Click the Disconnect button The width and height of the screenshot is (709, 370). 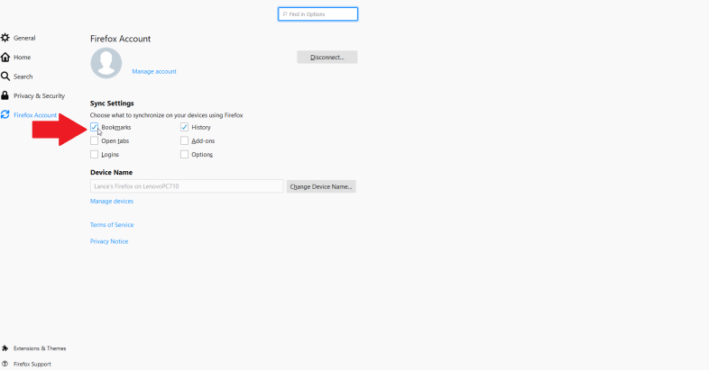pos(327,58)
